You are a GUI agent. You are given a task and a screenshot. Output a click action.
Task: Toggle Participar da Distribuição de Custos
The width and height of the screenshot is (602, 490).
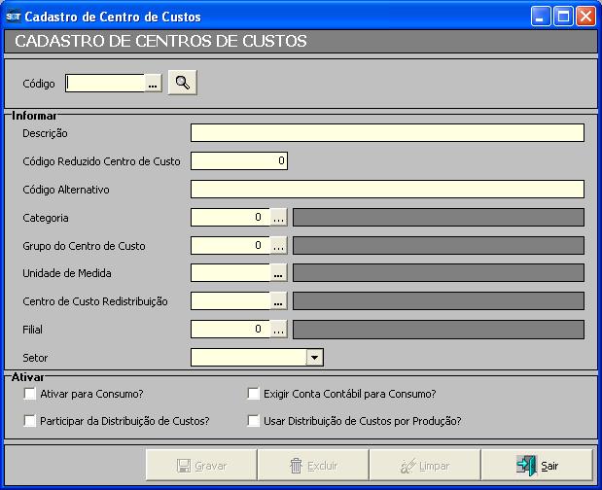point(30,421)
